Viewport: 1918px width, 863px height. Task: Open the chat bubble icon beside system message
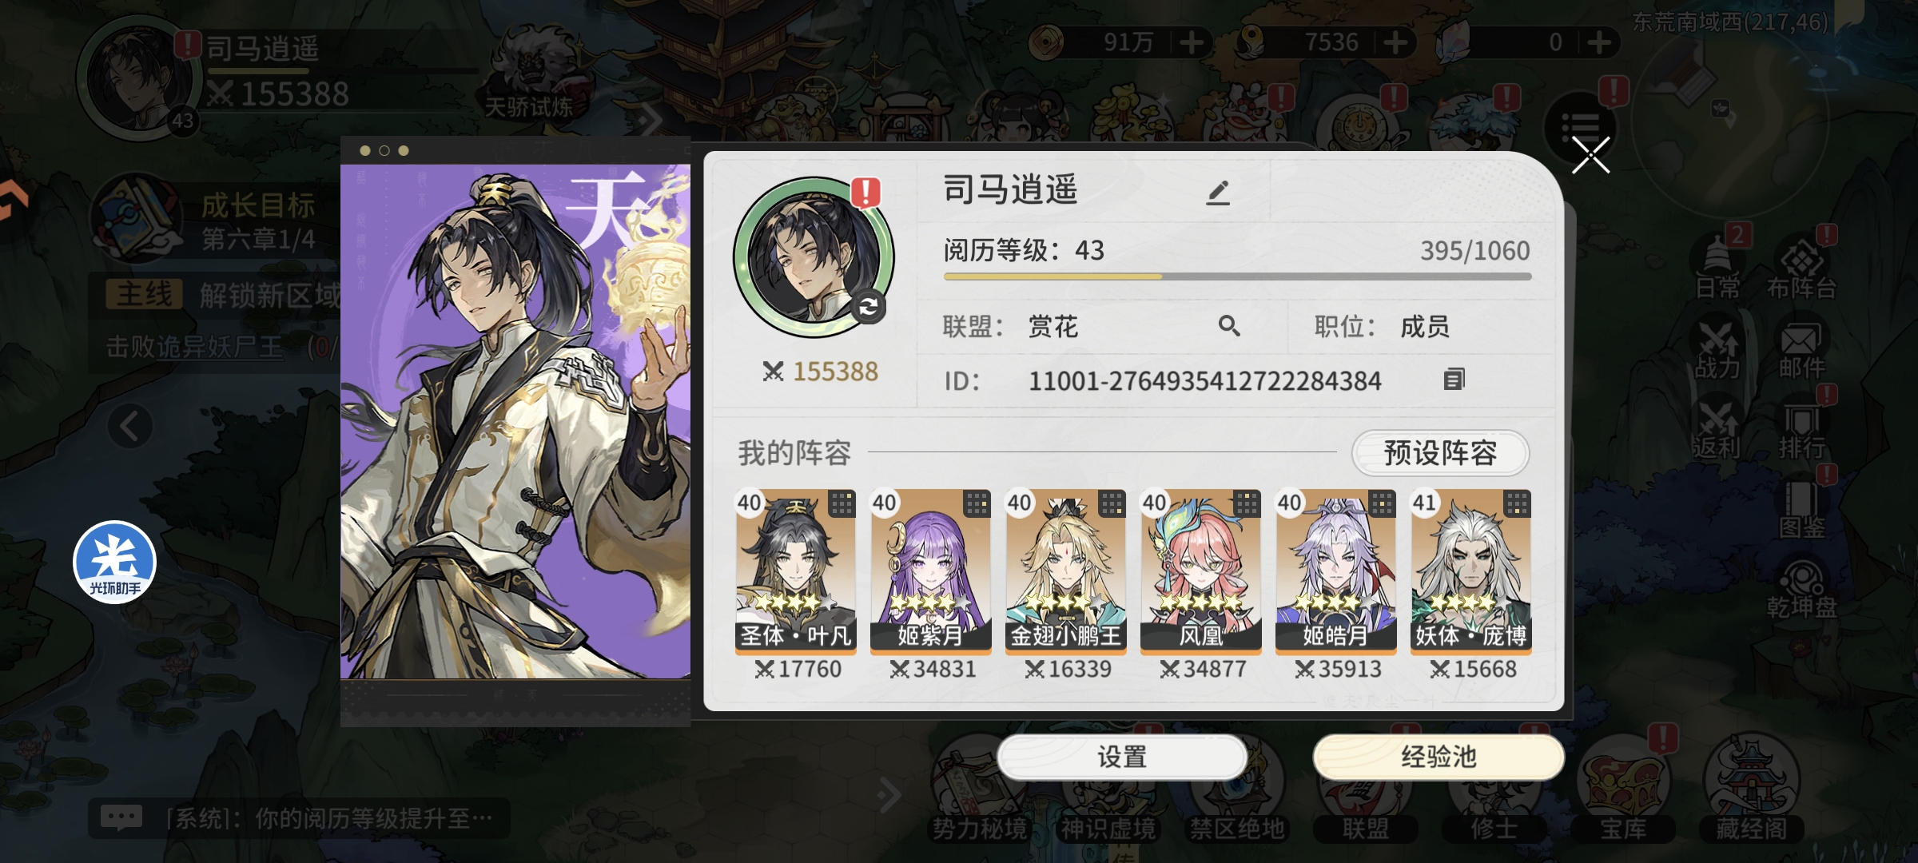pyautogui.click(x=121, y=817)
